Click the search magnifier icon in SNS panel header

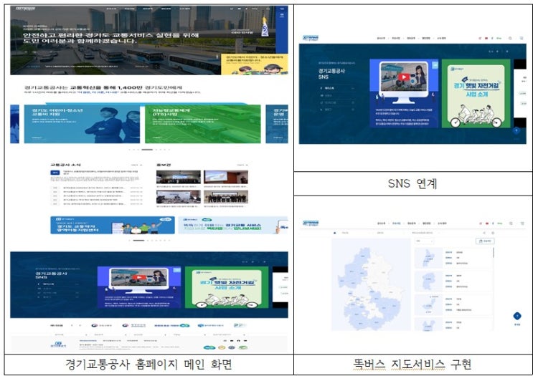click(510, 39)
